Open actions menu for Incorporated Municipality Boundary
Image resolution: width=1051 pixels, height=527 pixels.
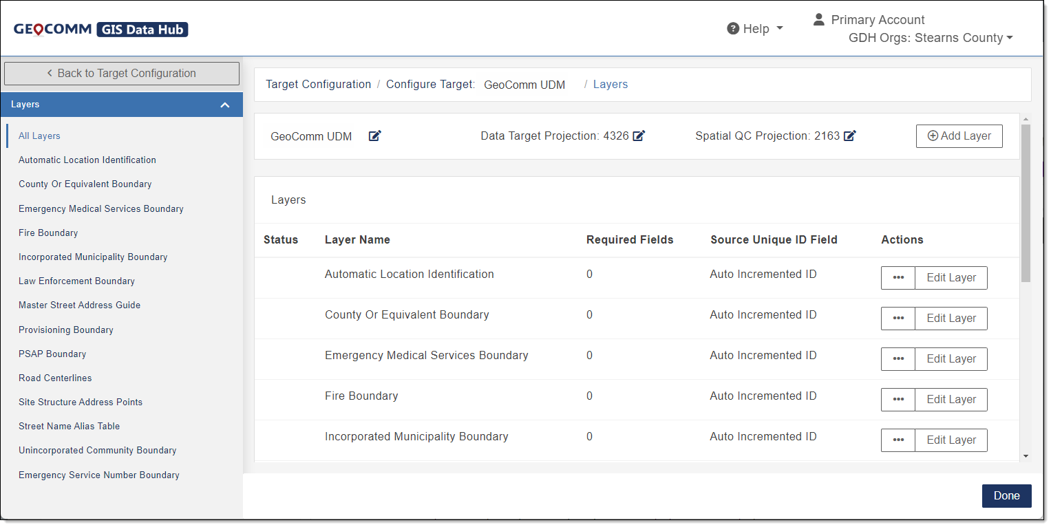click(898, 440)
